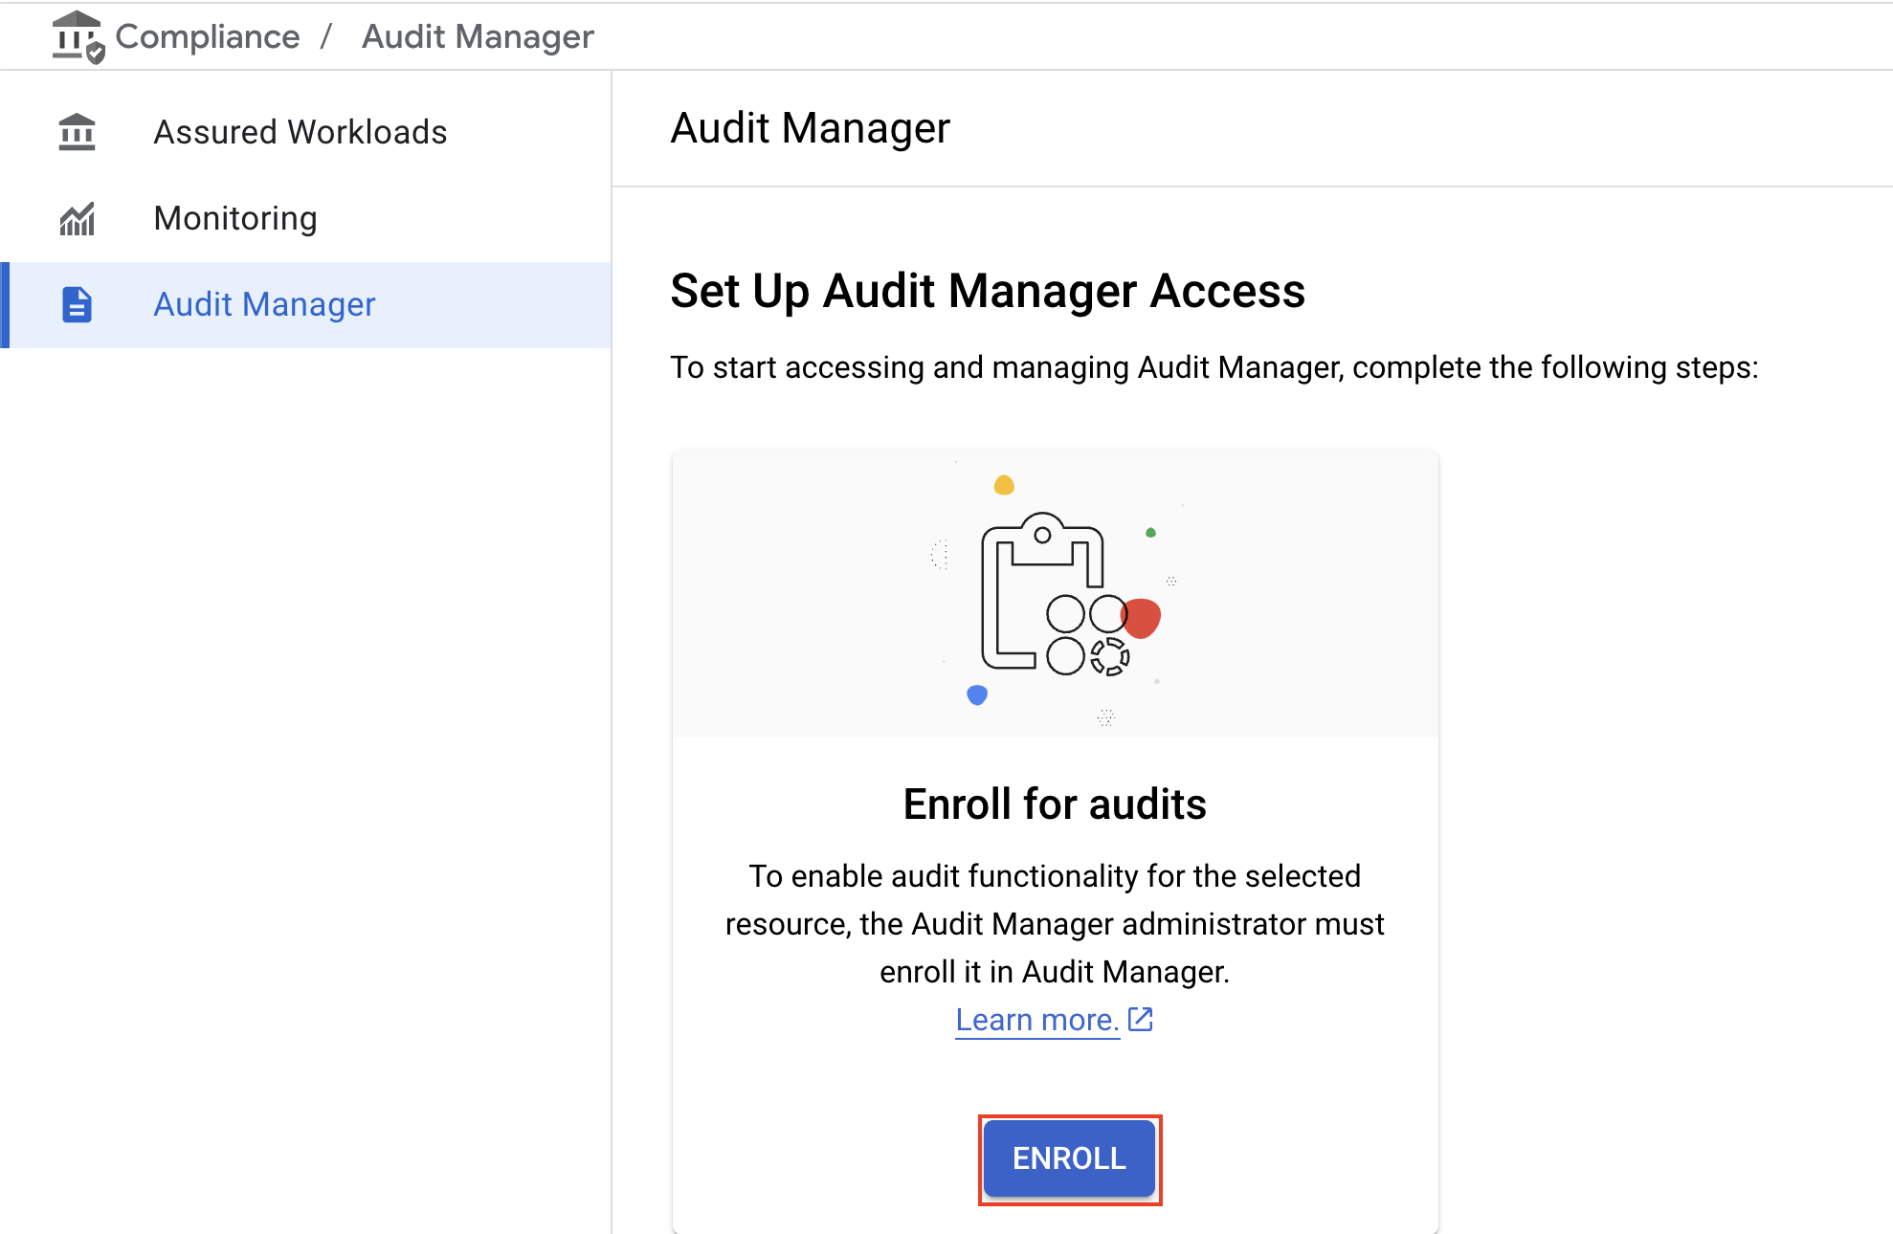This screenshot has width=1893, height=1234.
Task: Click the Audit Manager document icon in the sidebar
Action: pos(77,304)
